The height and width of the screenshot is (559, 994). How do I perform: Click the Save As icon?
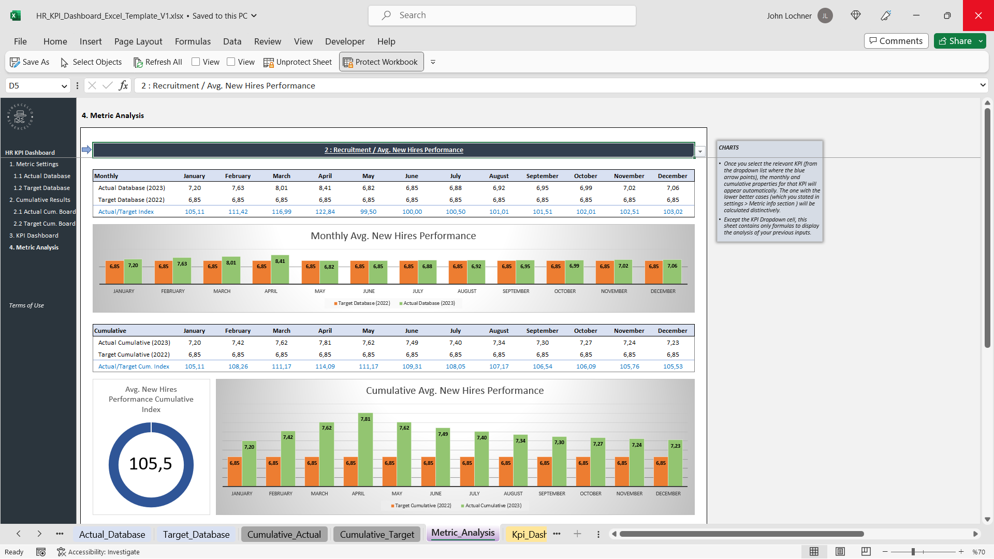(x=15, y=62)
